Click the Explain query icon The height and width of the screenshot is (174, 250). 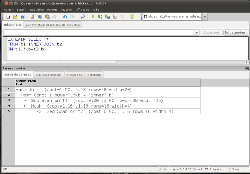click(x=115, y=16)
